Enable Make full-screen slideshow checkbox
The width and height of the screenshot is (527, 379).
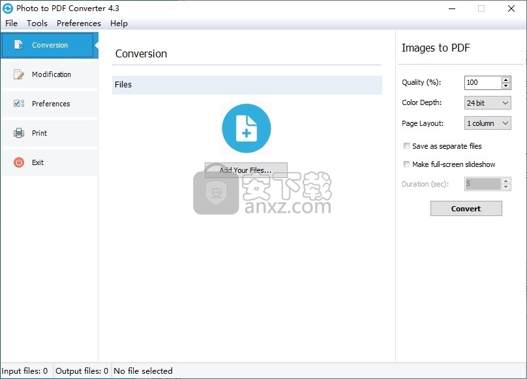tap(407, 164)
